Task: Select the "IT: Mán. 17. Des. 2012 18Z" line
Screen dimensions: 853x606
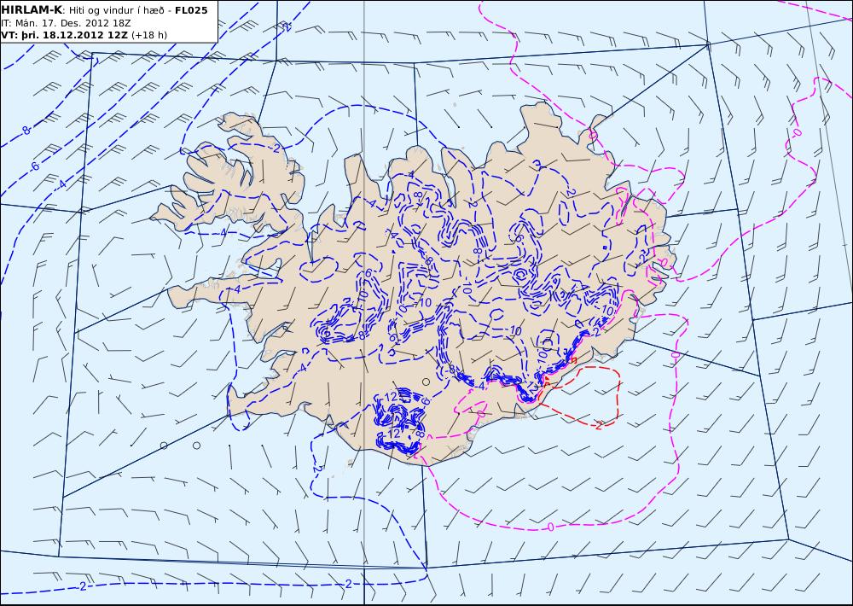Action: click(66, 23)
